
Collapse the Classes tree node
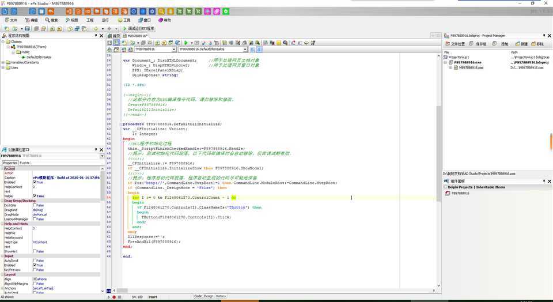[3, 41]
